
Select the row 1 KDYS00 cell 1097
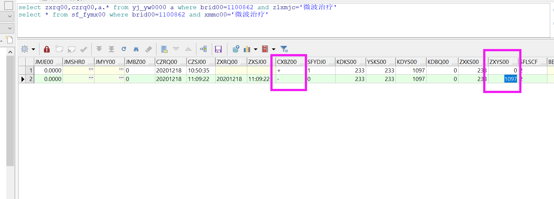[x=411, y=70]
